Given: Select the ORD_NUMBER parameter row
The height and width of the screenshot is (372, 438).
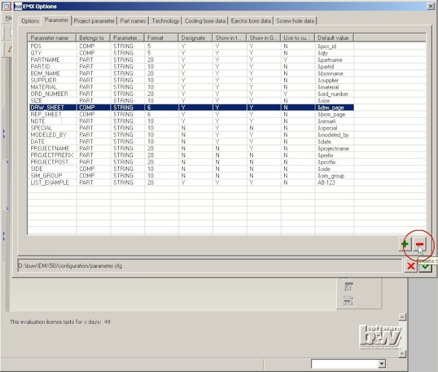Looking at the screenshot, I should pyautogui.click(x=191, y=94).
